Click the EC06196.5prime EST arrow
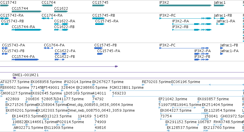The image size is (244, 132). point(208,85)
